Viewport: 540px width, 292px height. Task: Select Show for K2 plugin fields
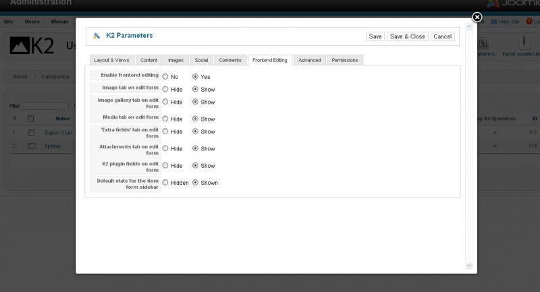[x=195, y=165]
